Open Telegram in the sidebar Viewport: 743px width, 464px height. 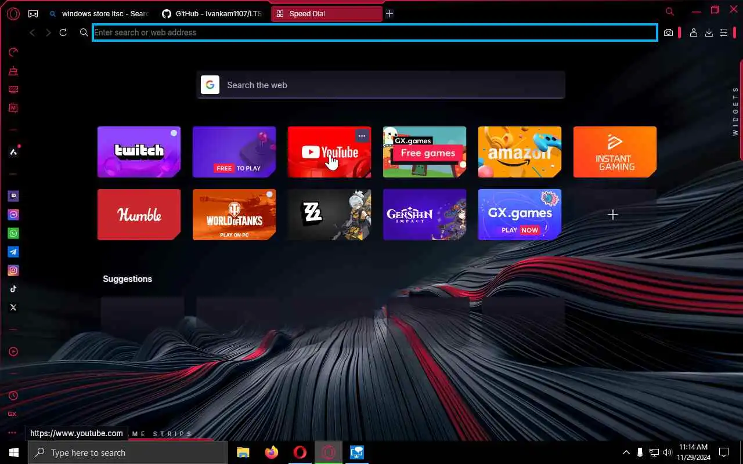click(13, 252)
